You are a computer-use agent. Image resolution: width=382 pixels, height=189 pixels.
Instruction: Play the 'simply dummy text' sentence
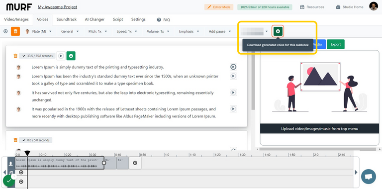[x=233, y=67]
